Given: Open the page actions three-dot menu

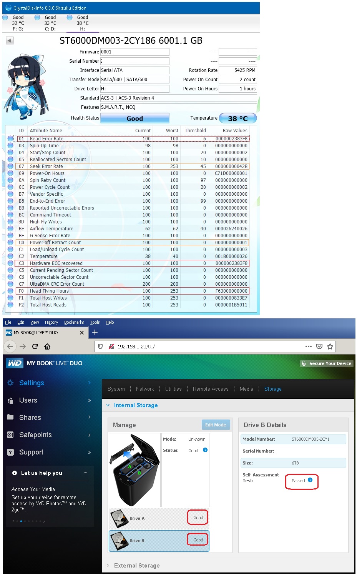Looking at the screenshot, I should 309,346.
